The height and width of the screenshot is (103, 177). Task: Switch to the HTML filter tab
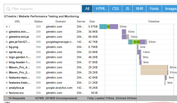(x=101, y=9)
